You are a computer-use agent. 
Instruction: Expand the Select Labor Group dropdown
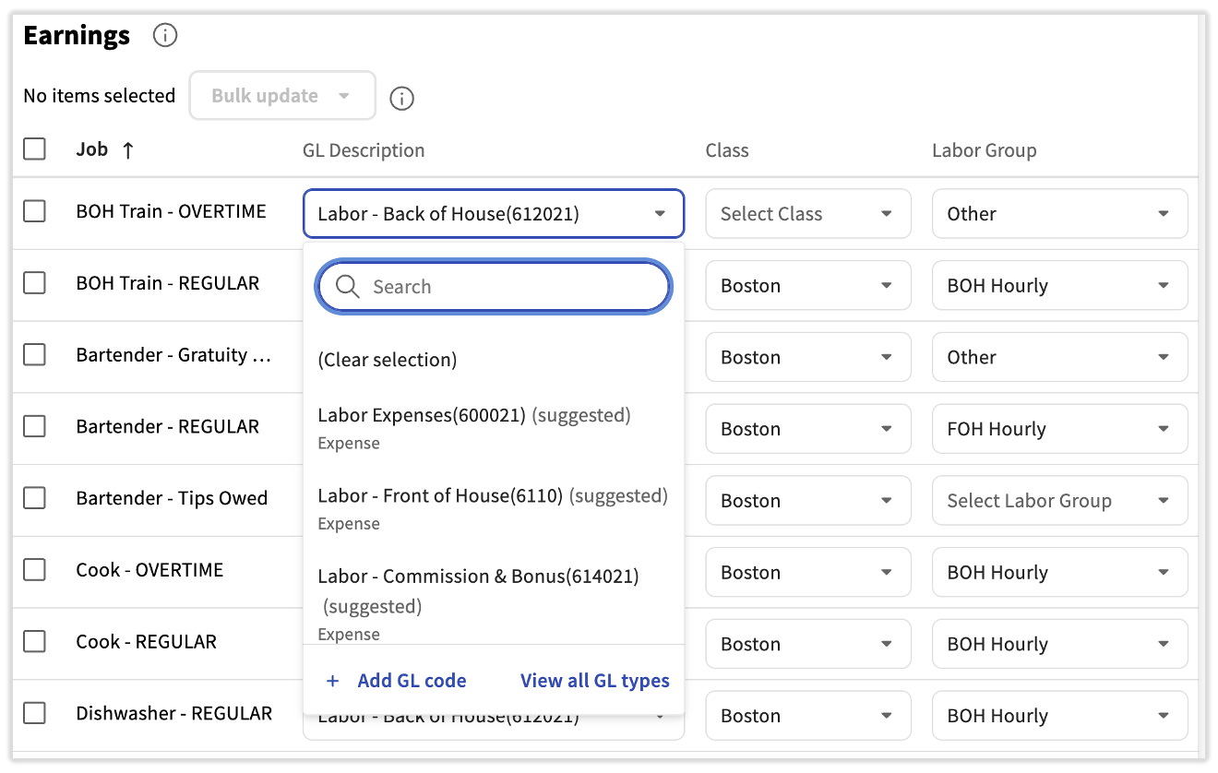pyautogui.click(x=1058, y=501)
